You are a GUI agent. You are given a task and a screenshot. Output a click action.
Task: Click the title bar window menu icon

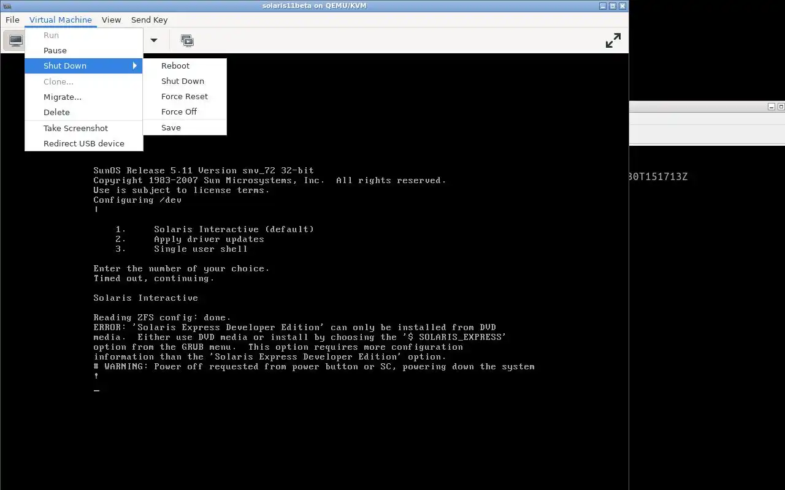tap(7, 6)
